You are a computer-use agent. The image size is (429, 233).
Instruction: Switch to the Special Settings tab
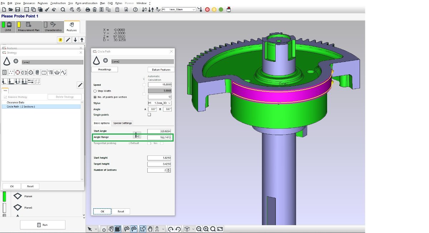coord(123,123)
